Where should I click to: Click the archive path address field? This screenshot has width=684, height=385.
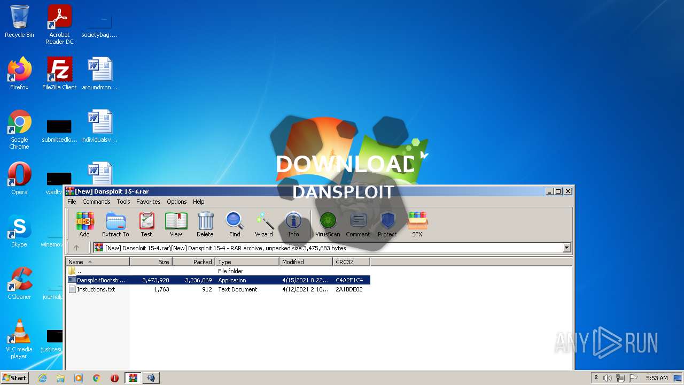(x=328, y=248)
